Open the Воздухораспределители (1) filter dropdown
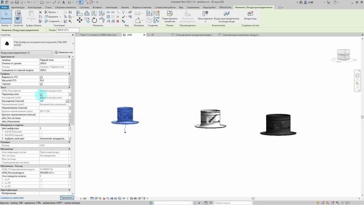 coord(27,52)
